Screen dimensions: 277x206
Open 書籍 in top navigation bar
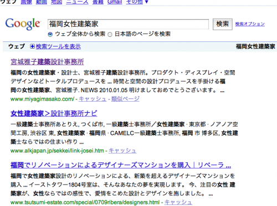pos(98,2)
